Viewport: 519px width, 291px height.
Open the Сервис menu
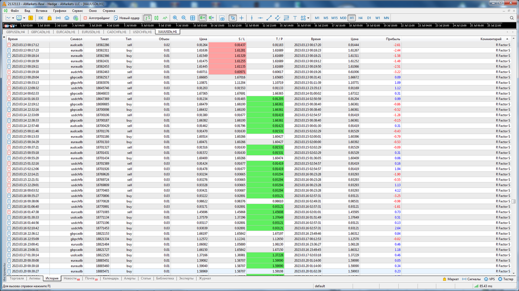(x=78, y=11)
